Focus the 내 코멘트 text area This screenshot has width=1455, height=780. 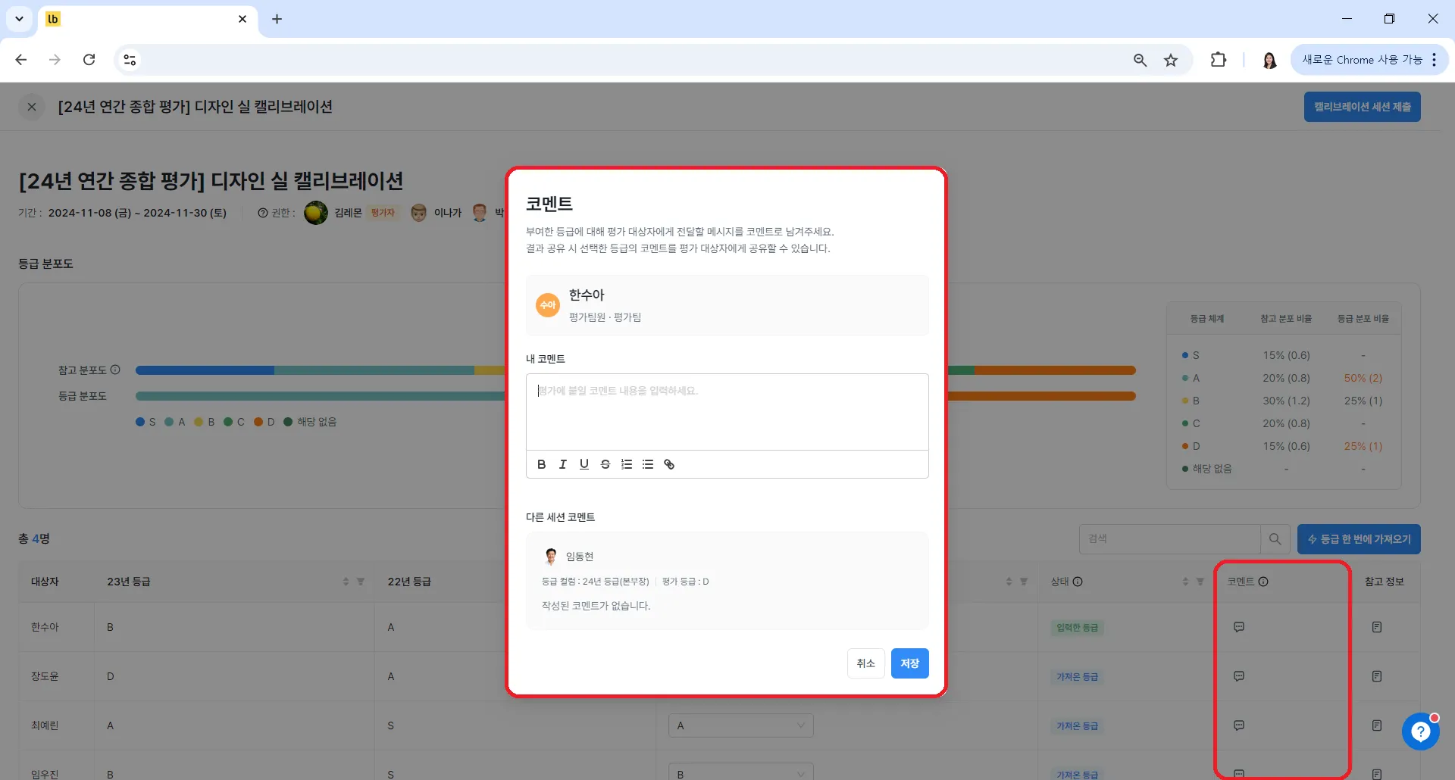[727, 412]
